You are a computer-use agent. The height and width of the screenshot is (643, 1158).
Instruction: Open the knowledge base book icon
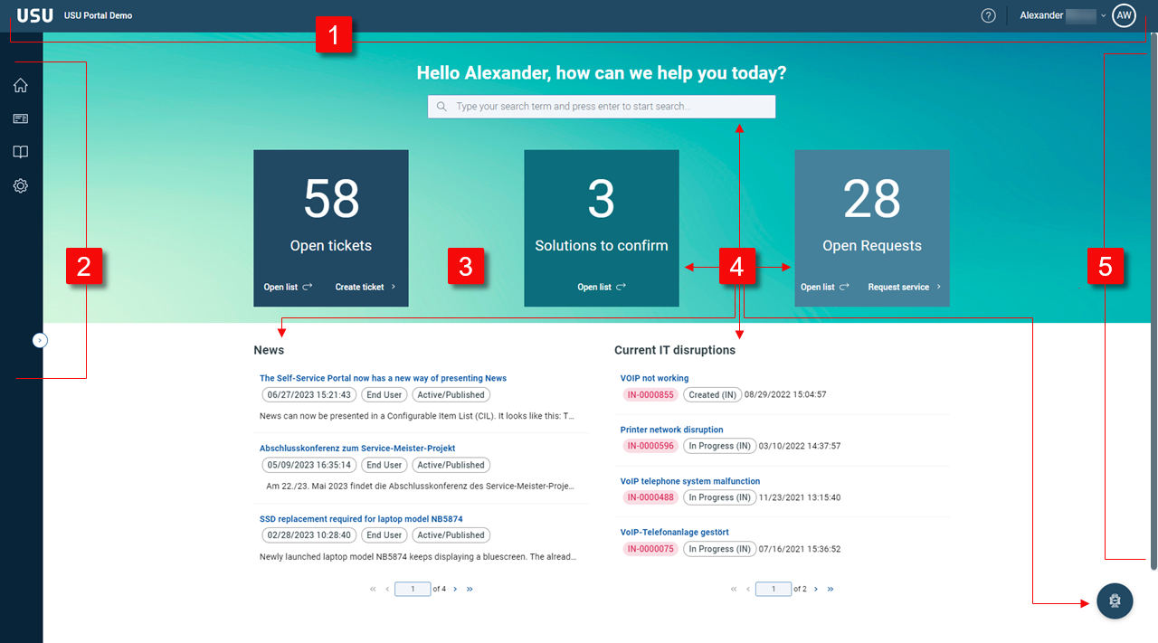[20, 152]
